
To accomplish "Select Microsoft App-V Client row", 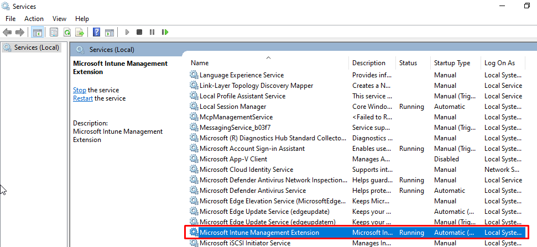I will coord(357,159).
